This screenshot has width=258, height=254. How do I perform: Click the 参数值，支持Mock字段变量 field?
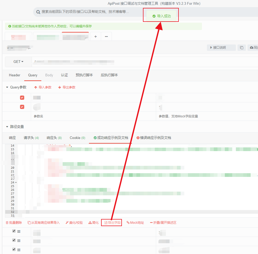click(x=207, y=116)
